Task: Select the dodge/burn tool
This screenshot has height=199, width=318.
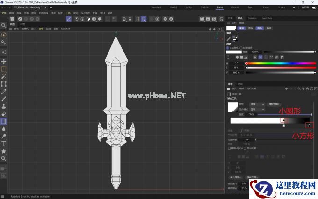Action: (x=4, y=136)
